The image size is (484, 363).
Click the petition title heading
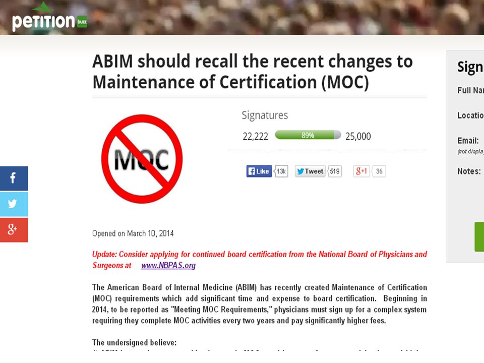point(253,72)
